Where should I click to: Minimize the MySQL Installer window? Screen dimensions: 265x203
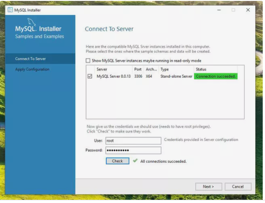pyautogui.click(x=219, y=10)
